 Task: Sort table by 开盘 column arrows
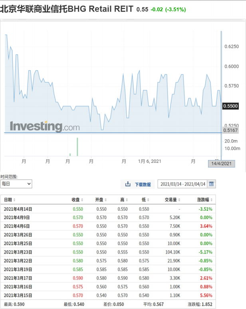[x=106, y=200]
